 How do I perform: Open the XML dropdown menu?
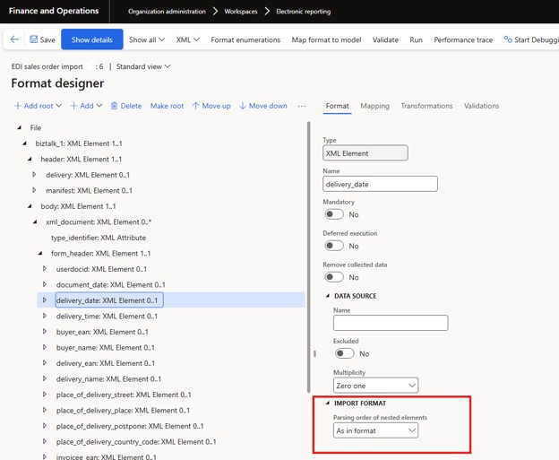(x=187, y=39)
